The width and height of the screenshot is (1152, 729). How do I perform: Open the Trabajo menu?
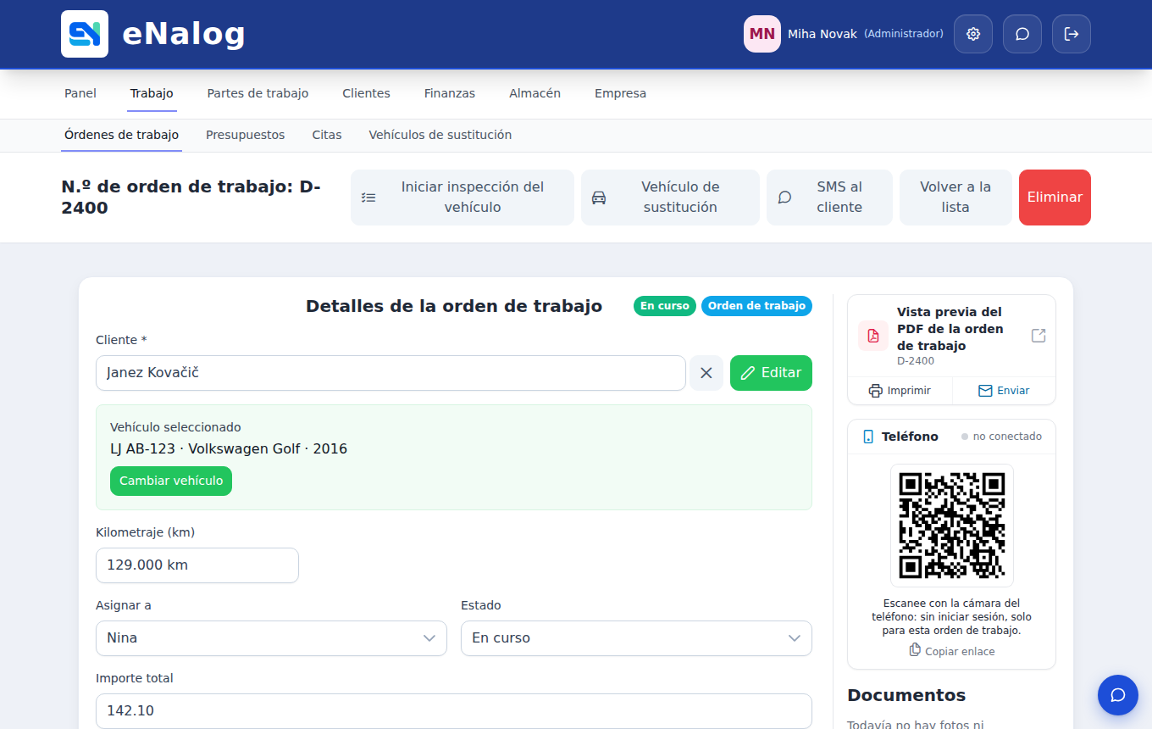[152, 93]
